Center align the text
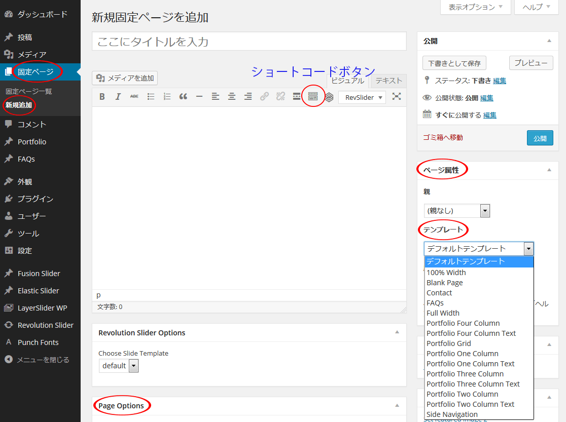 point(232,97)
